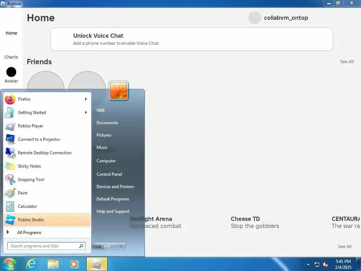Open the Pictures library
Screen dimensions: 361x271
click(x=104, y=135)
